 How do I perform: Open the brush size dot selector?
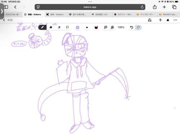point(87,27)
